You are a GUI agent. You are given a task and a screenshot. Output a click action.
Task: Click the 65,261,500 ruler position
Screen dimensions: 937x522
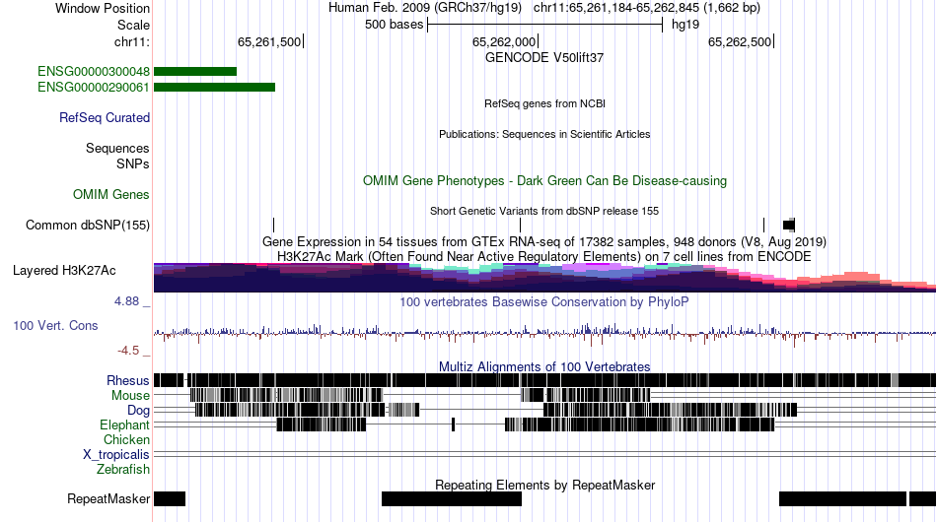click(x=269, y=41)
